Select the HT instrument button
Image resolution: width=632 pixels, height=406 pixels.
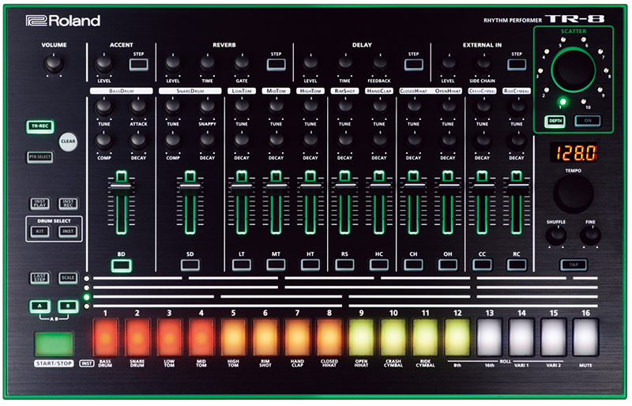tap(310, 265)
